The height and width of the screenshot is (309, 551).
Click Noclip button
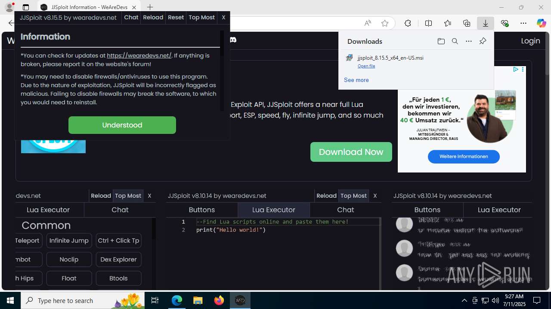click(69, 260)
